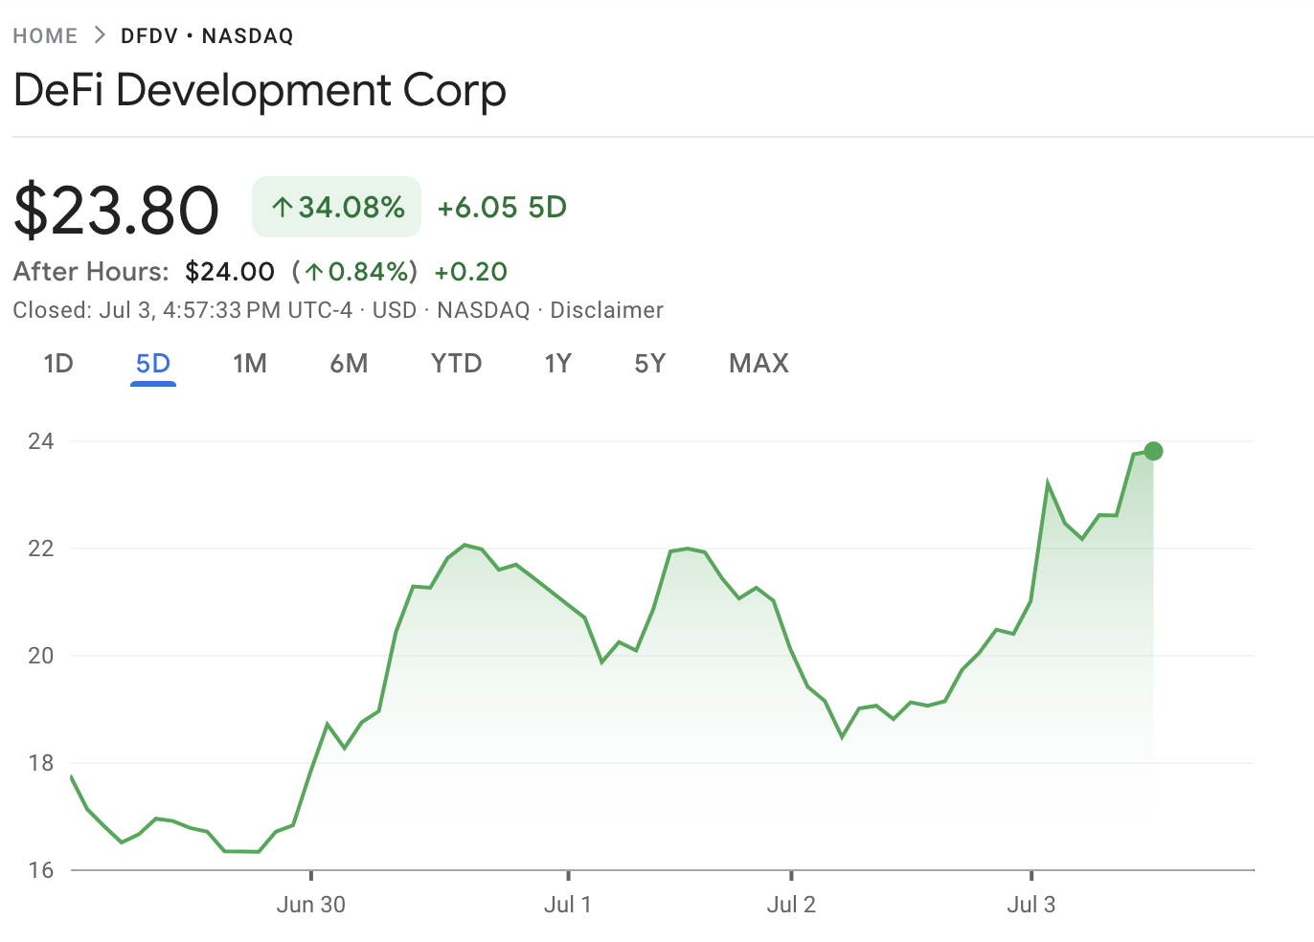Switch to the 1D time range
The height and width of the screenshot is (942, 1314).
[57, 364]
